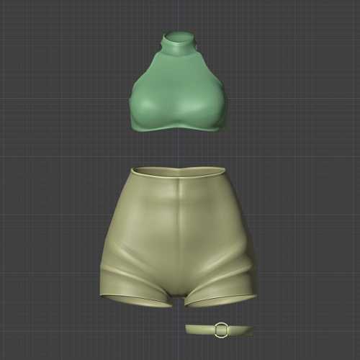The height and width of the screenshot is (360, 360).
Task: Select the khaki high-waisted shorts mesh
Action: [178, 238]
